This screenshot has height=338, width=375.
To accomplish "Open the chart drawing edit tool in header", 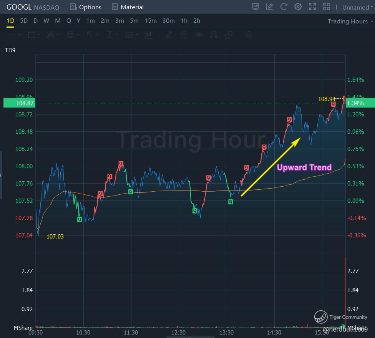I will coord(270,7).
